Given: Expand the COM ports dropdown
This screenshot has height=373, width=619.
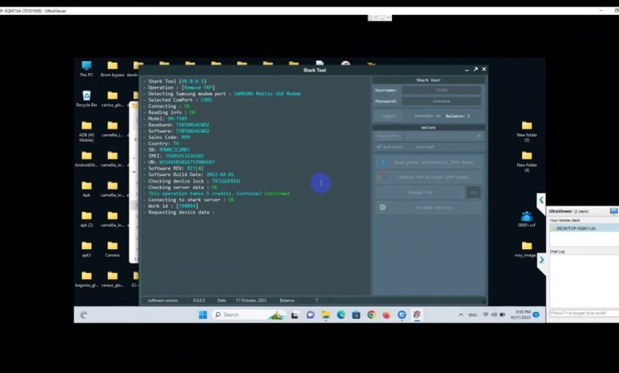Looking at the screenshot, I should coord(478,137).
